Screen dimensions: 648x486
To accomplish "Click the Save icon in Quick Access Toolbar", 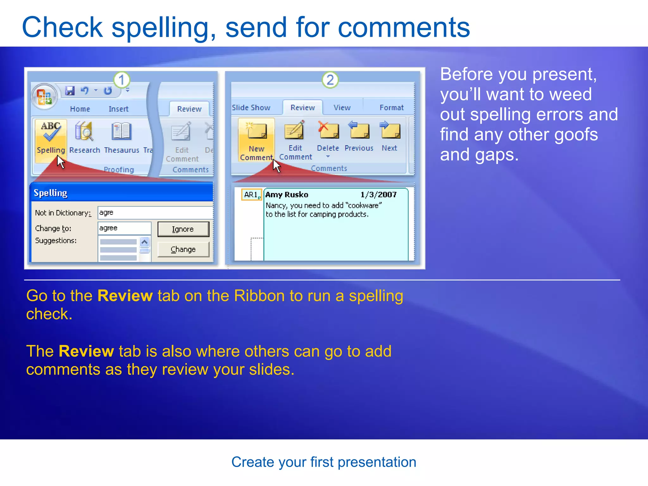I will (70, 91).
